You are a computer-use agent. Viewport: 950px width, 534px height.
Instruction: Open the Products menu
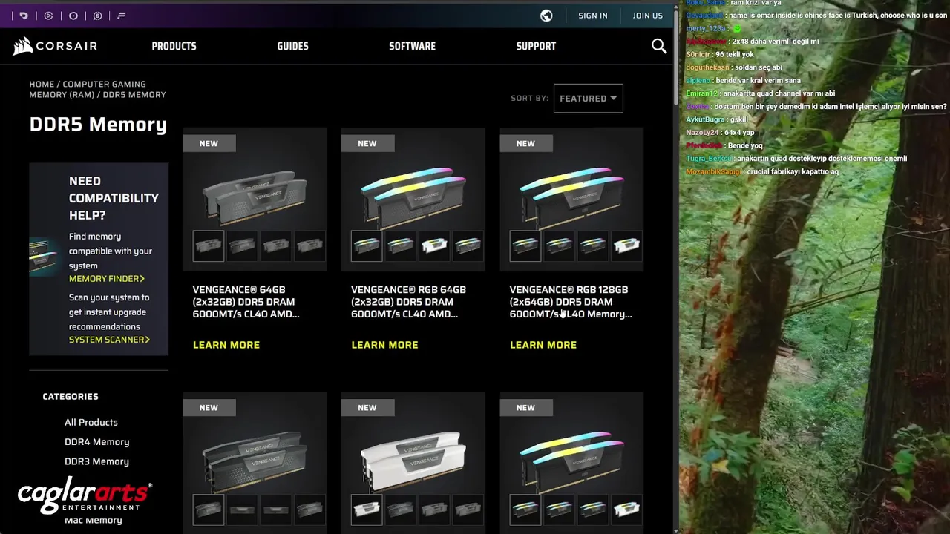click(174, 46)
